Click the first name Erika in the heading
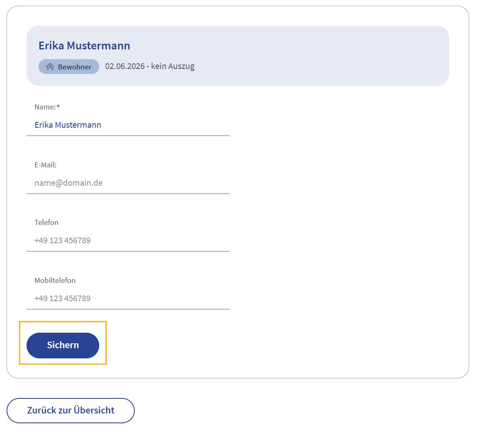477x429 pixels. click(x=51, y=46)
